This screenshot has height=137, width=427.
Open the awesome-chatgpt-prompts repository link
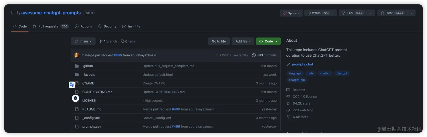coord(51,13)
